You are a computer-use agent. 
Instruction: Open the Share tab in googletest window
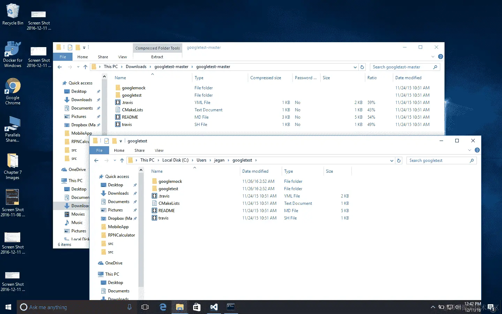(139, 150)
